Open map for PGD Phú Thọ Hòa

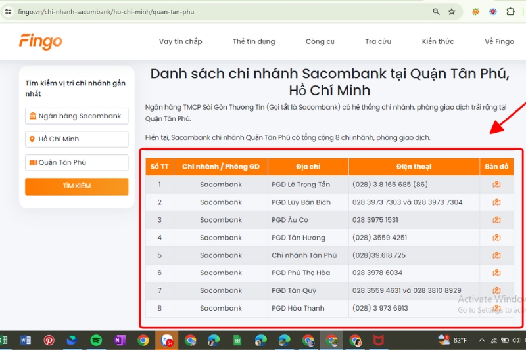(496, 273)
